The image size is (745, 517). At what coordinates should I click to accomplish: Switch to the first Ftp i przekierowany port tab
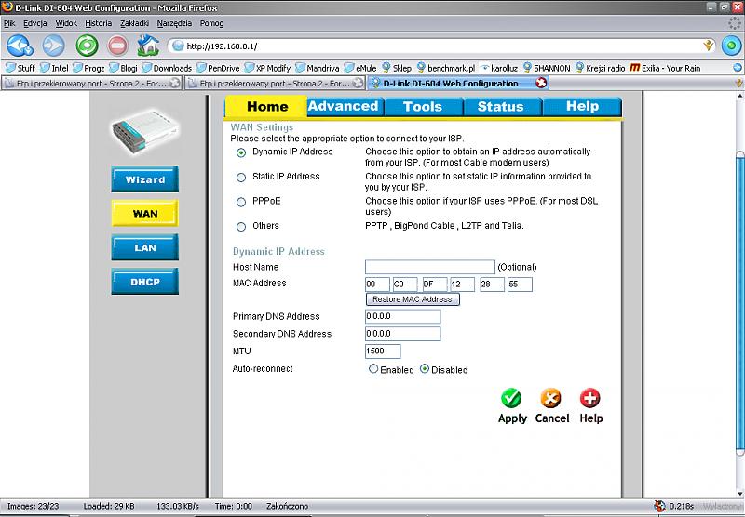(x=91, y=83)
